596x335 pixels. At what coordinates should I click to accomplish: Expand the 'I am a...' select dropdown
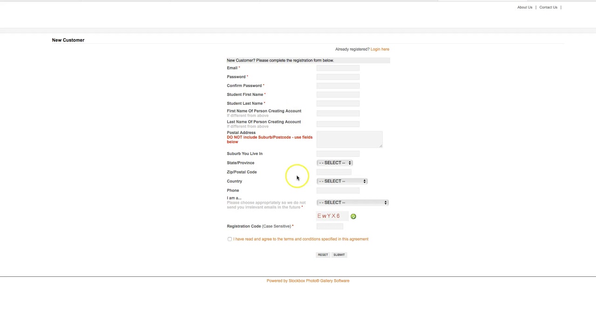click(x=352, y=202)
